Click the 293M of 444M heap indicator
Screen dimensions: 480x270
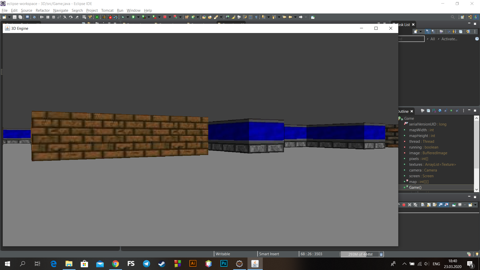[x=360, y=254]
